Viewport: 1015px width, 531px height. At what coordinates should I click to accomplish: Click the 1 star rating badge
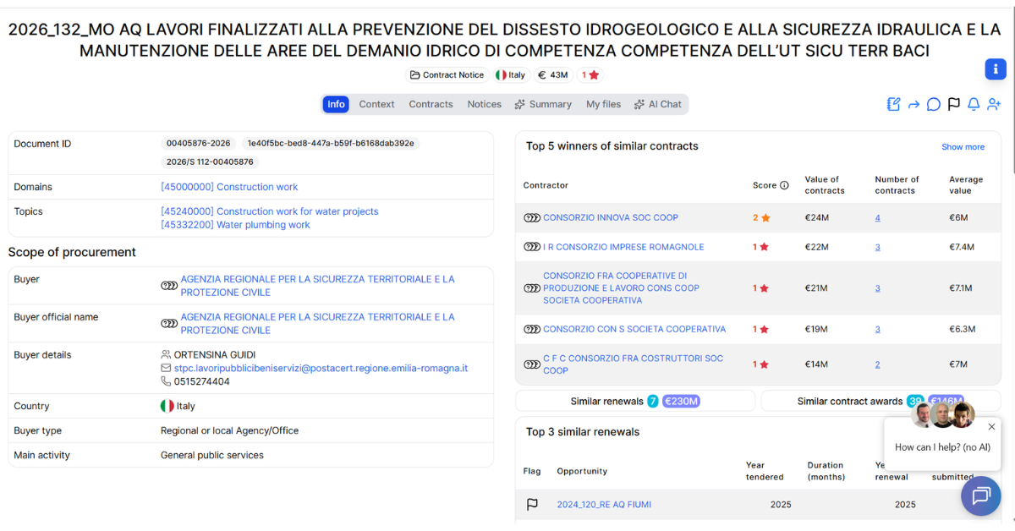pyautogui.click(x=590, y=75)
